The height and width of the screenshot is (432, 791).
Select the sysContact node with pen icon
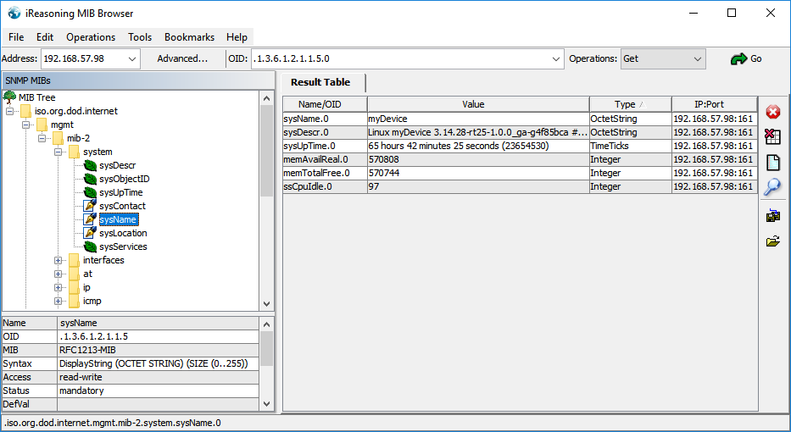(122, 206)
